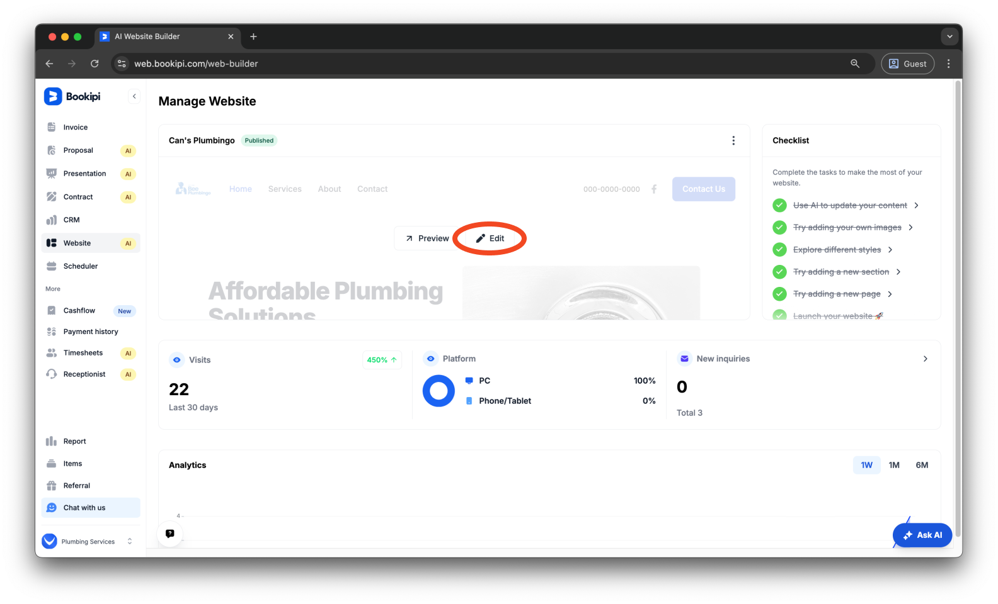Click the Phone/Tablet device icon

point(469,401)
